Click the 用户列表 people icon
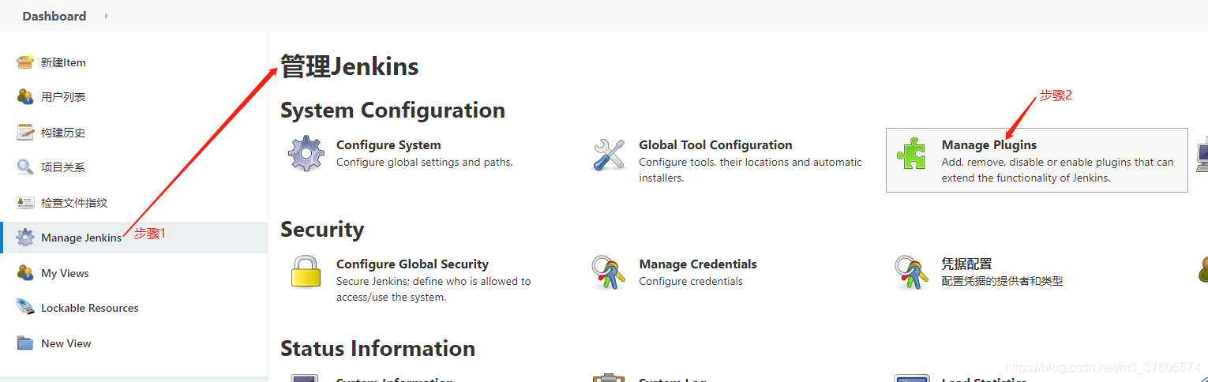Viewport: 1208px width, 382px height. pos(25,97)
